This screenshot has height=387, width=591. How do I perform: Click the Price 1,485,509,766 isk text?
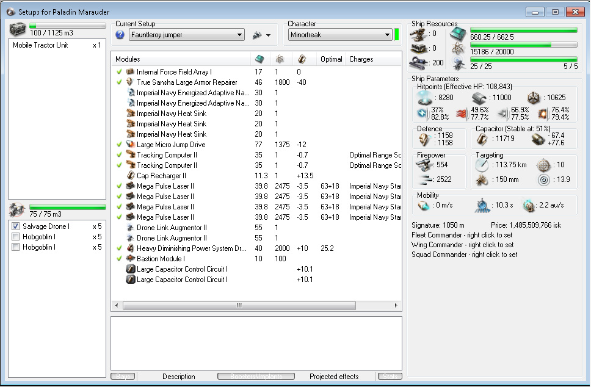526,225
